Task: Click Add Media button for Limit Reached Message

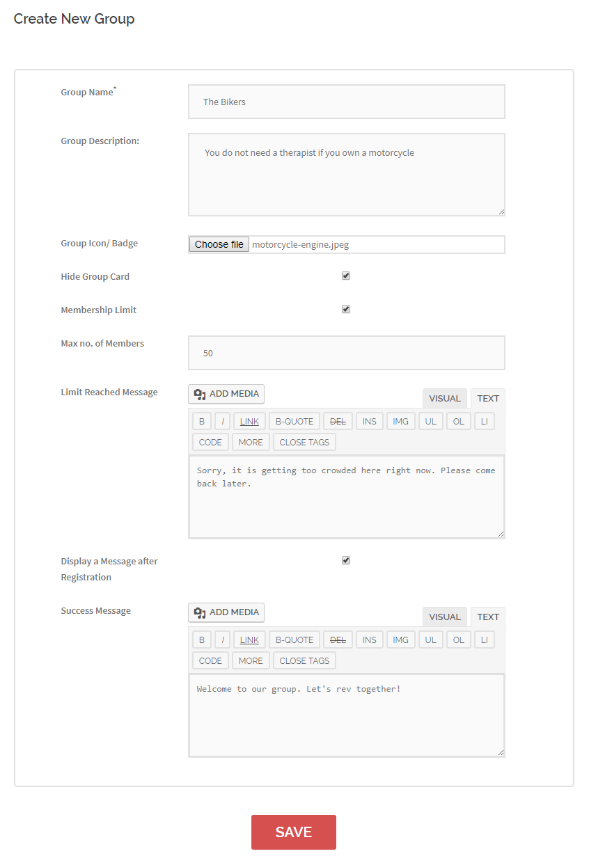Action: 226,394
